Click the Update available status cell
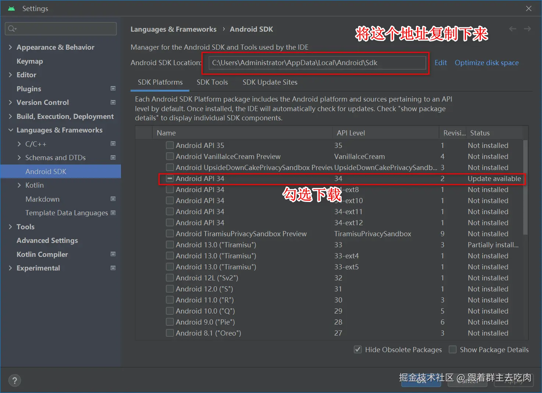Viewport: 542px width, 393px height. pos(494,178)
